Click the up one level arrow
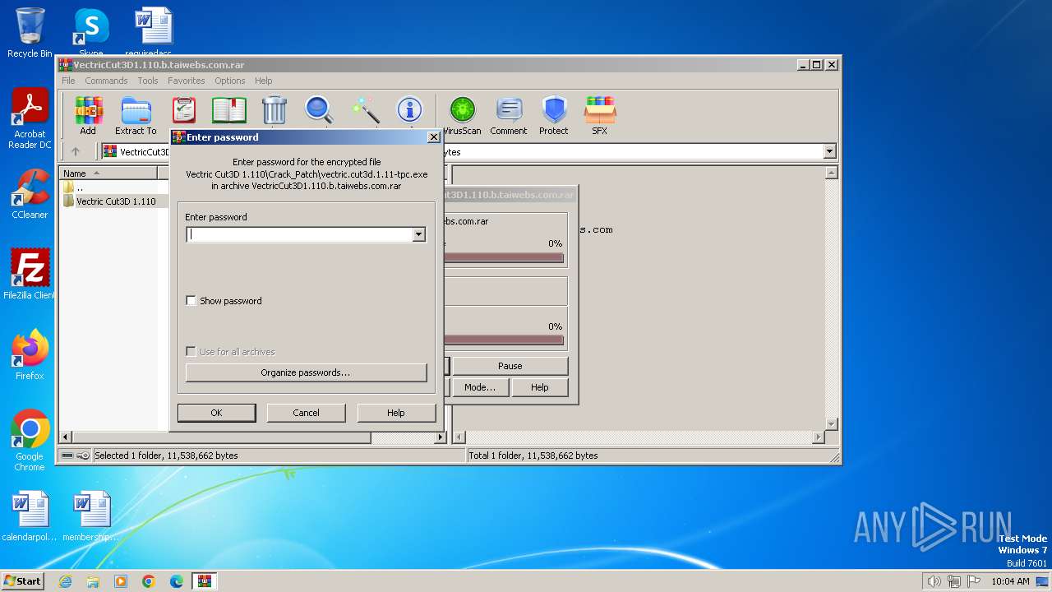Image resolution: width=1052 pixels, height=592 pixels. coord(76,151)
